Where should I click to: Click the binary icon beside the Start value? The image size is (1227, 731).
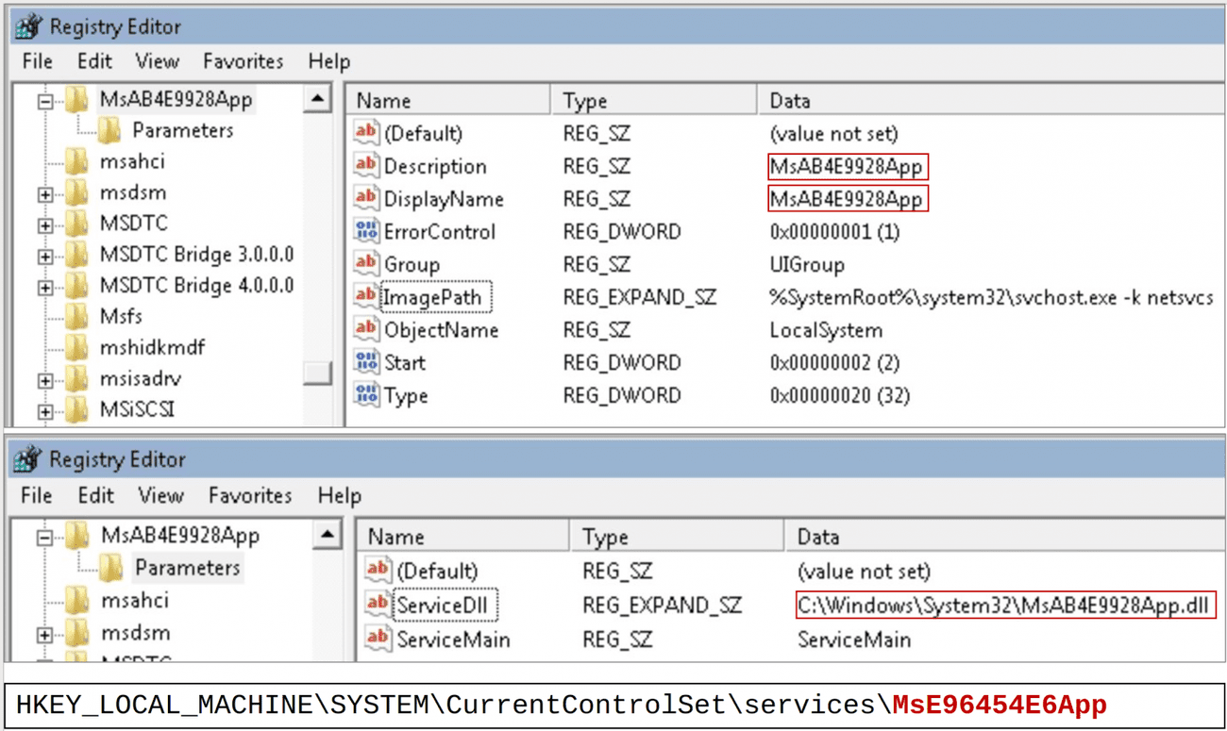(366, 362)
